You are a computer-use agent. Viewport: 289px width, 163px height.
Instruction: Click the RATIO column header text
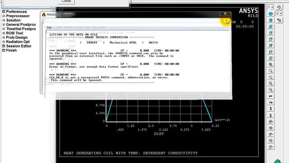click(x=153, y=43)
